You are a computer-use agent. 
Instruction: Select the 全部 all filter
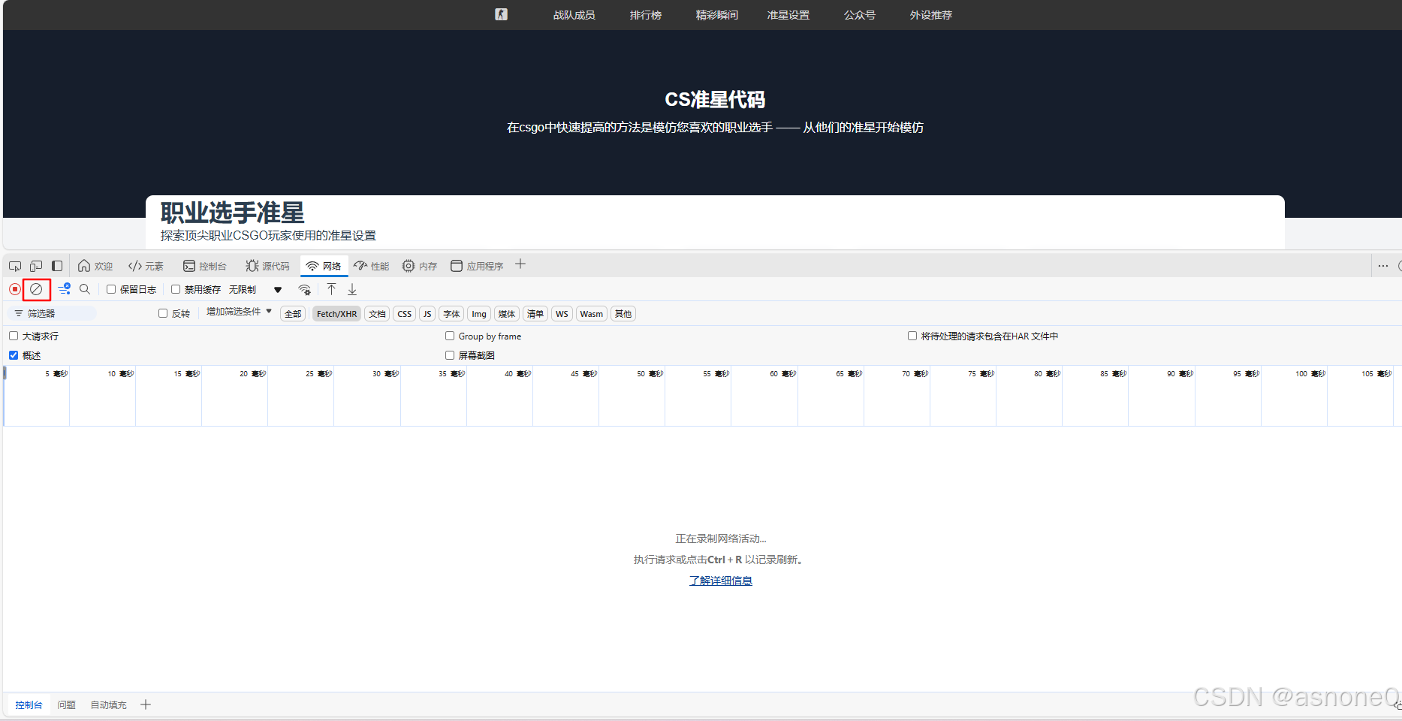293,314
